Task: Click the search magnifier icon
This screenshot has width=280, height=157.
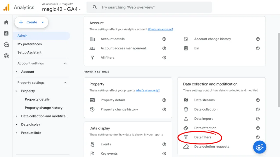Action: pos(95,7)
